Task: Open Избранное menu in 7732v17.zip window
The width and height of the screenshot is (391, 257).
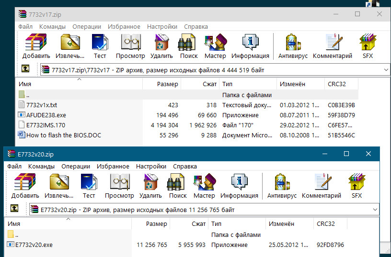Action: (x=124, y=27)
